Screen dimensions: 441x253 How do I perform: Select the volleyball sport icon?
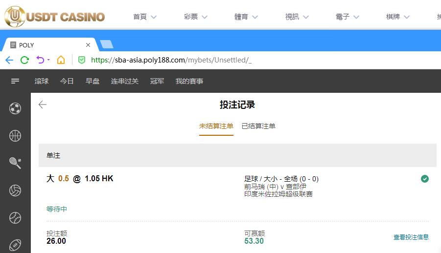[x=15, y=190]
